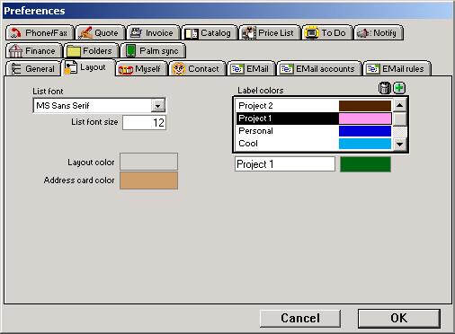Click the Notify tab icon
Screen dimensions: 455x334
(363, 33)
